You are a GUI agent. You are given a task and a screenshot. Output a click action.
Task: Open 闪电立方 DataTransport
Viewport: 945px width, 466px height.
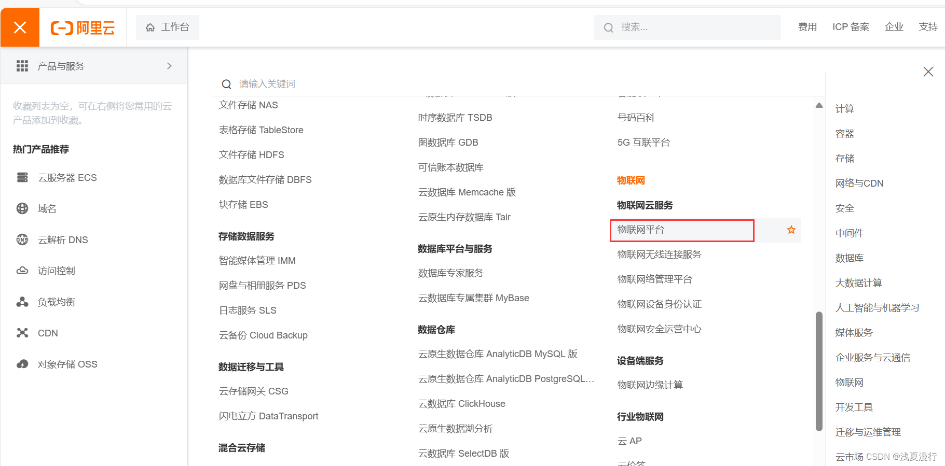pos(268,416)
